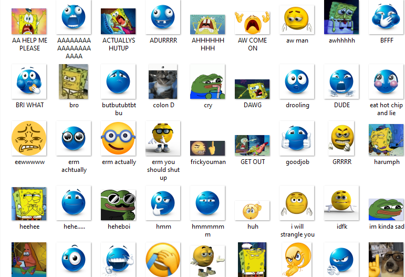Image resolution: width=405 pixels, height=277 pixels.
Task: Select the 'hmm' thinking blue emoji
Action: pyautogui.click(x=163, y=203)
